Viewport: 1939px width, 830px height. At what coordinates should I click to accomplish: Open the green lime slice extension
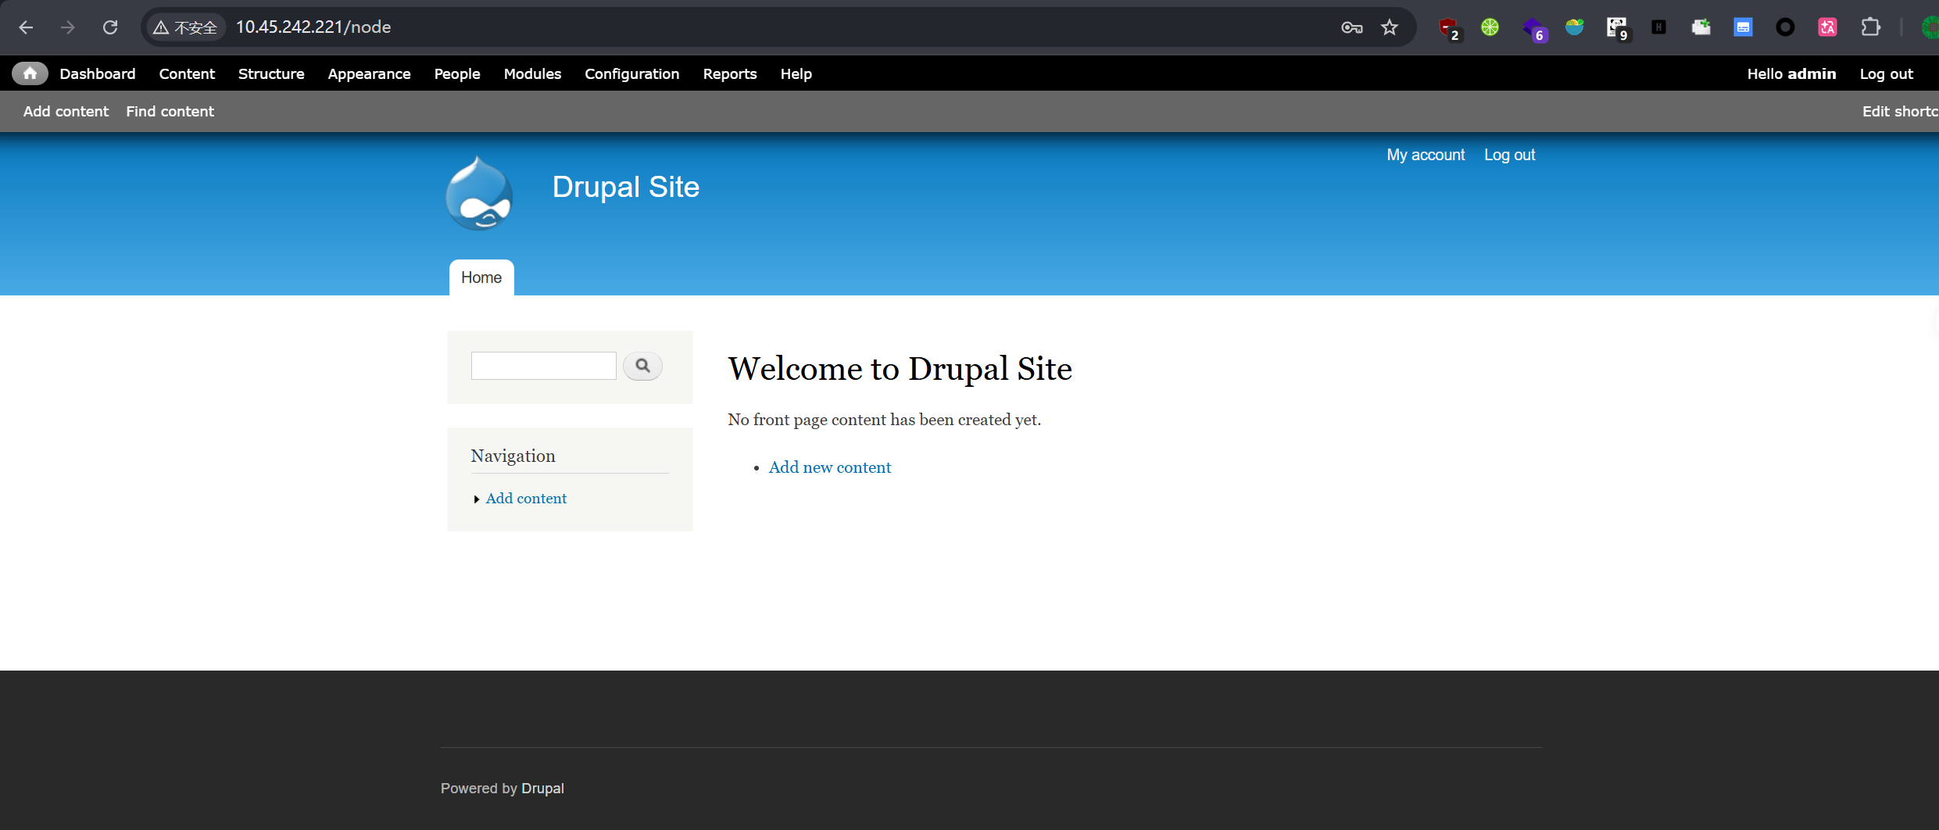(1490, 27)
